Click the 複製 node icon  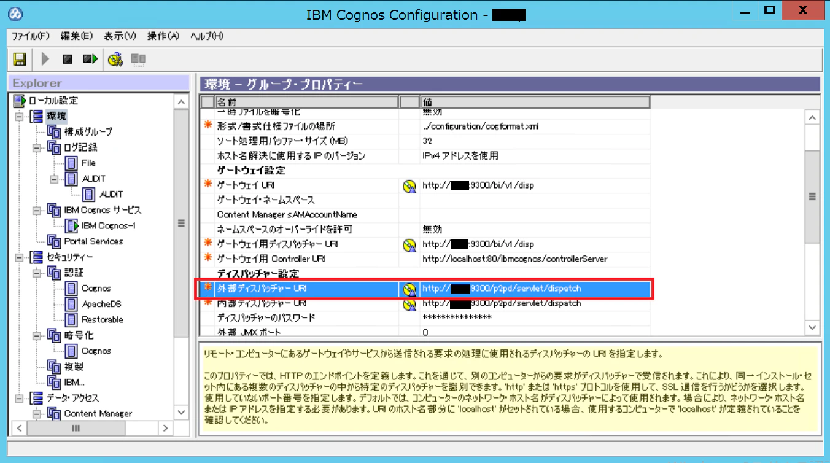[54, 367]
